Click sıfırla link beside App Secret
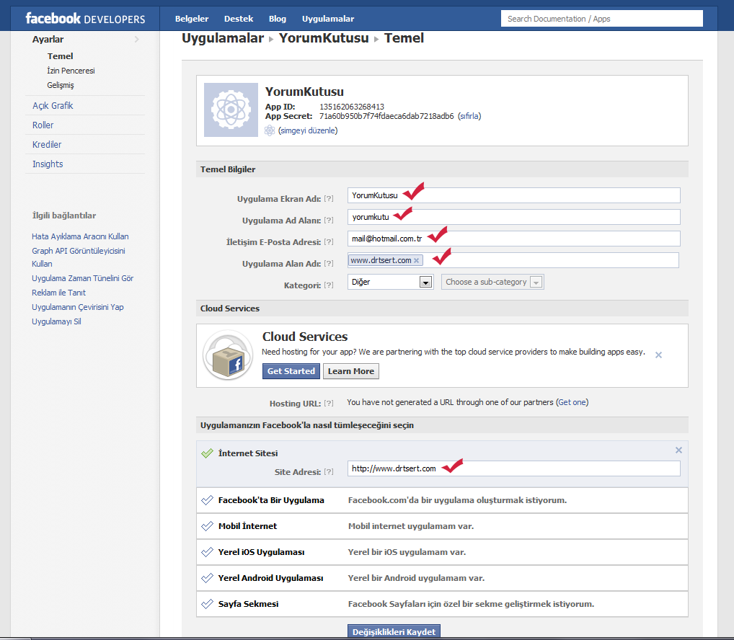734x640 pixels. [x=469, y=116]
